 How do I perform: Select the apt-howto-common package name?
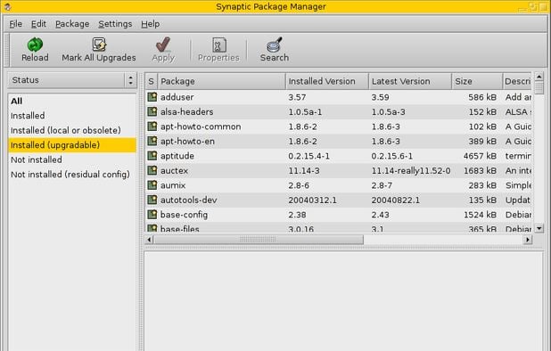point(201,127)
